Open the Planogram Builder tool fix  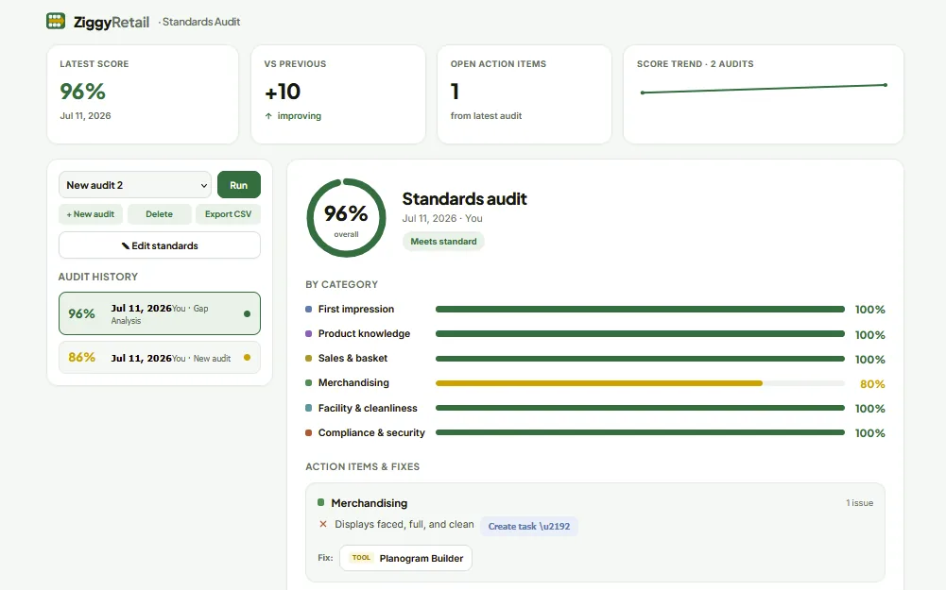(x=406, y=558)
